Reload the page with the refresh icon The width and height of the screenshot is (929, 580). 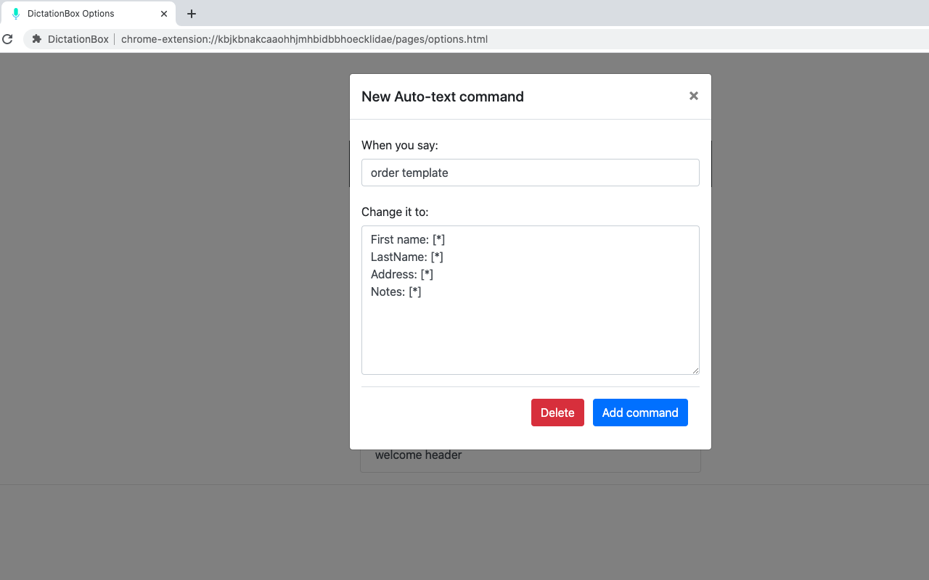[8, 39]
